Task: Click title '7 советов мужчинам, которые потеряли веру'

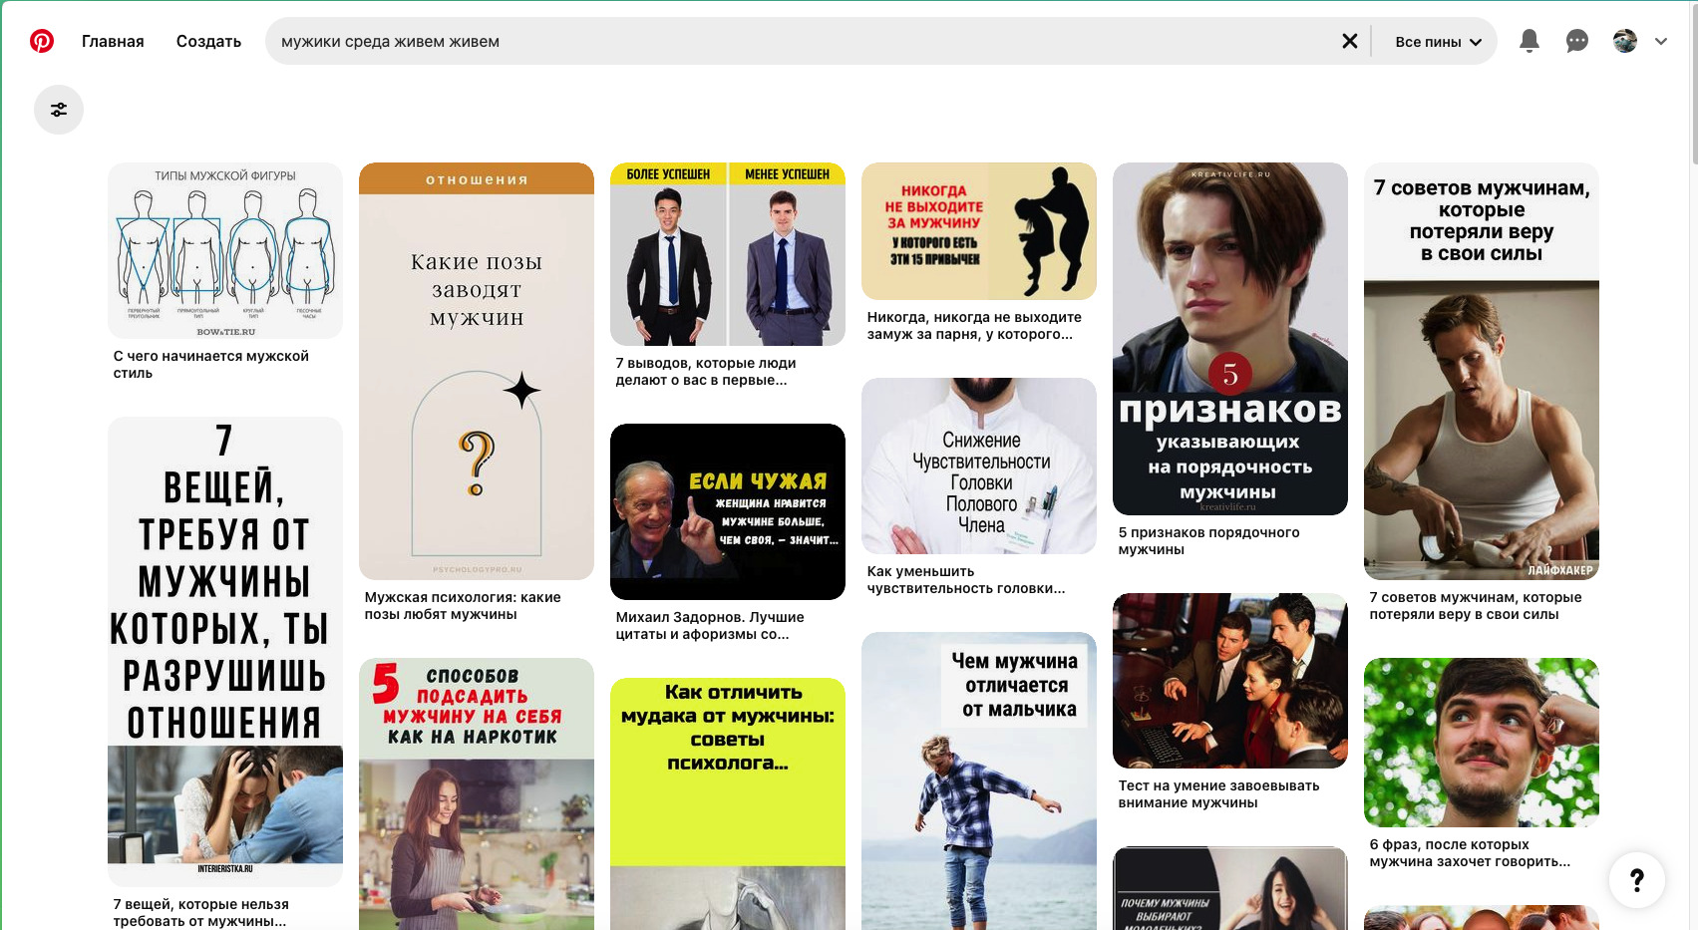Action: coord(1476,606)
